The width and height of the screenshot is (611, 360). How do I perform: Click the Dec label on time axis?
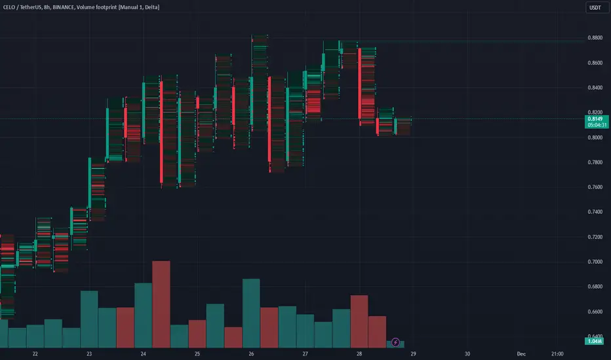[x=521, y=353]
